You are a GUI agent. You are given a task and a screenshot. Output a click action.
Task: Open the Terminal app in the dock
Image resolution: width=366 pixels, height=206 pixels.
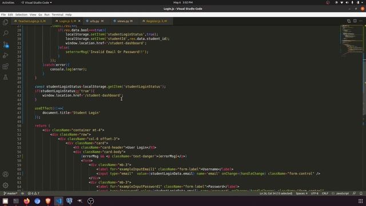(16, 201)
